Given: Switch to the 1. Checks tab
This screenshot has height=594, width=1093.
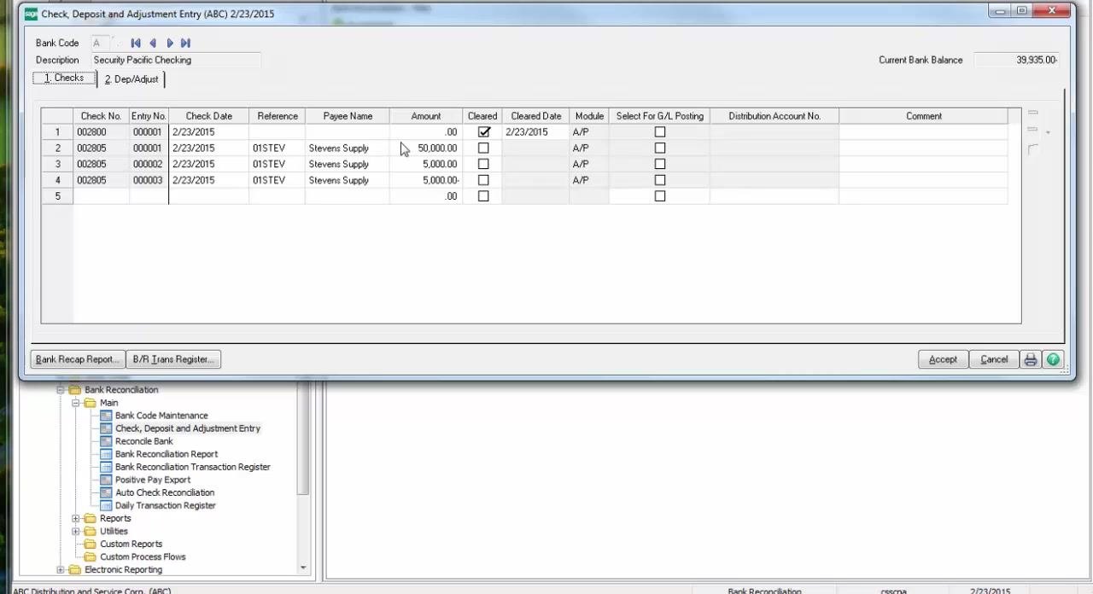Looking at the screenshot, I should 64,78.
